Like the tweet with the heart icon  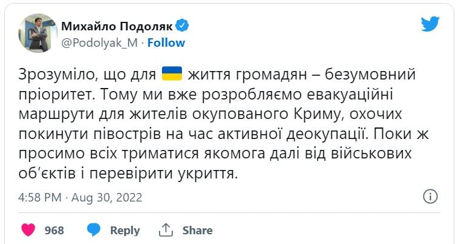click(x=29, y=230)
